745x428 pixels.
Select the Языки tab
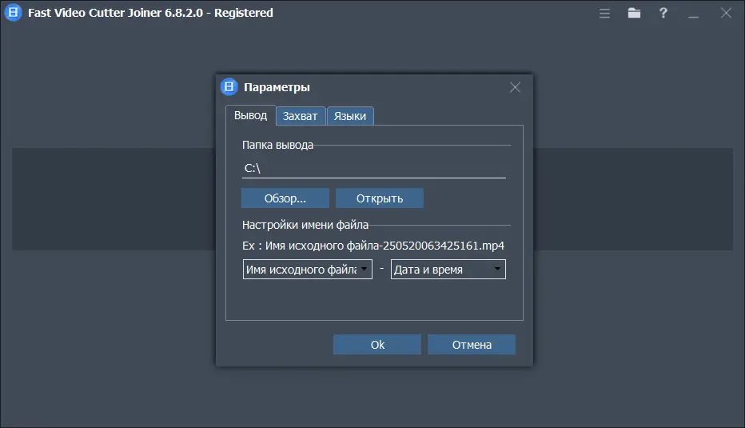350,116
